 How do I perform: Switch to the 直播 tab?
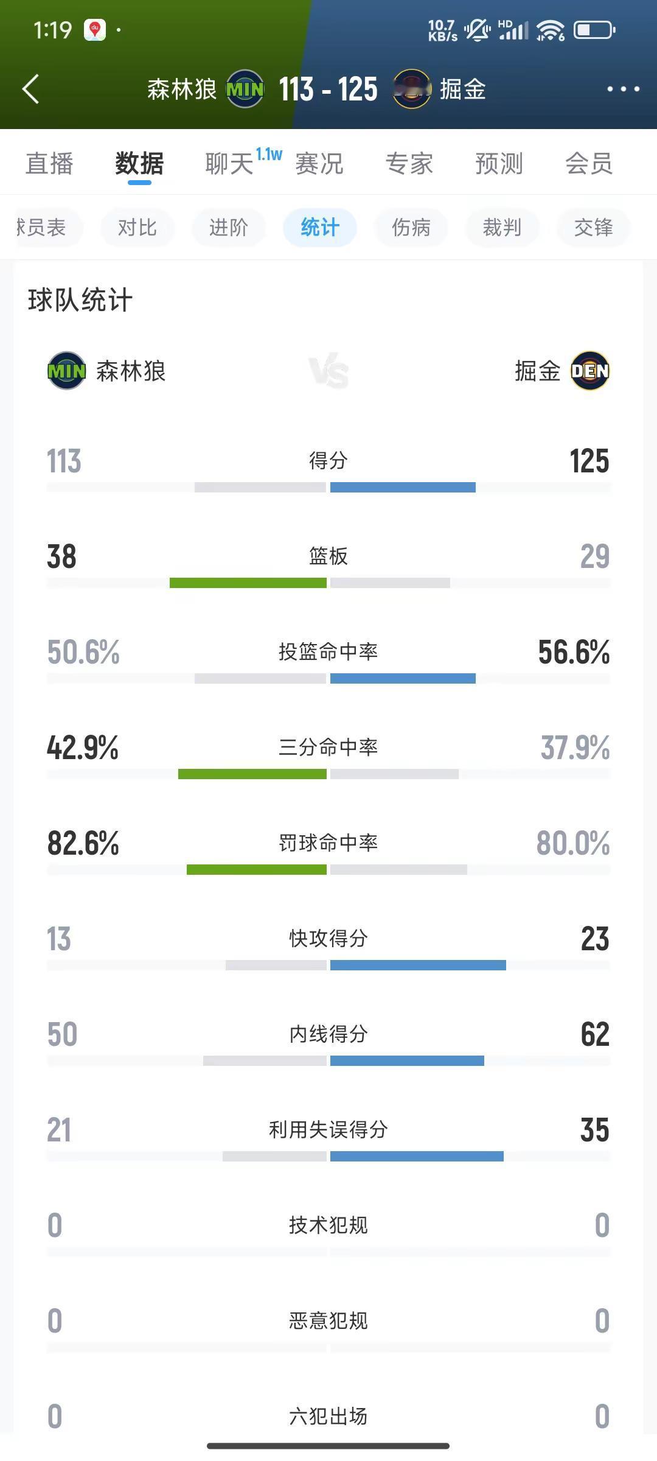pos(49,163)
